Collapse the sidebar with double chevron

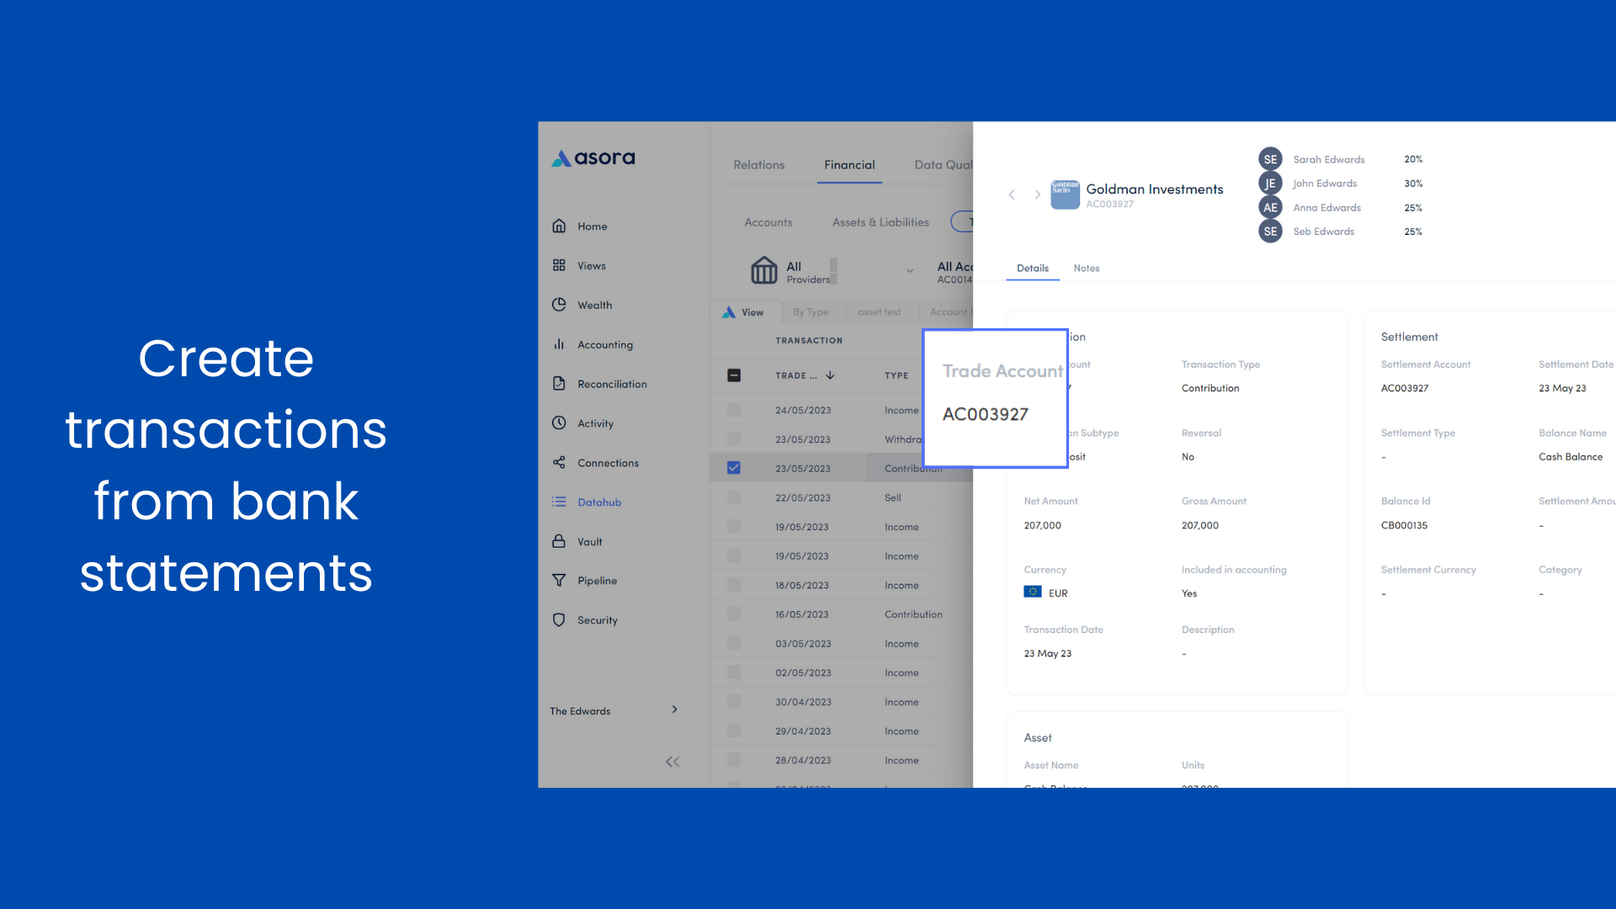(x=672, y=762)
